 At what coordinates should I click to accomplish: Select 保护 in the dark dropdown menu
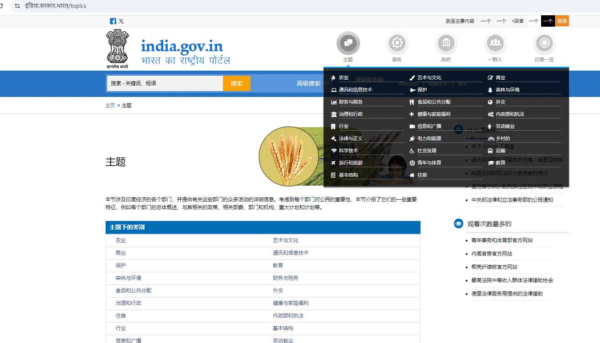pyautogui.click(x=422, y=90)
